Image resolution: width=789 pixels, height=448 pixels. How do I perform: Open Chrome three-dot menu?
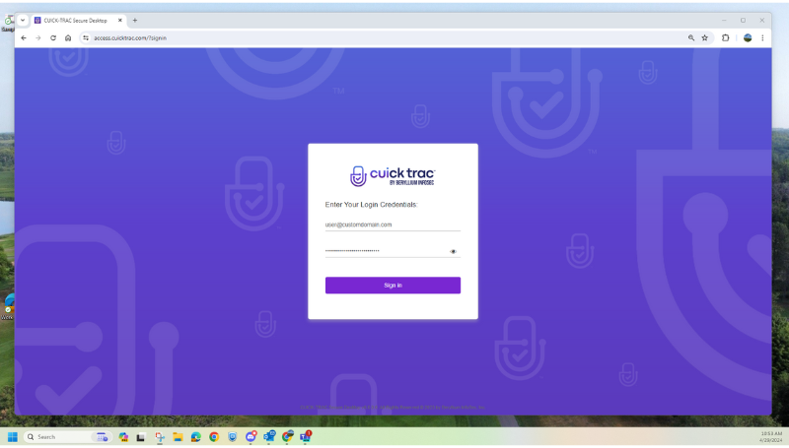[762, 38]
